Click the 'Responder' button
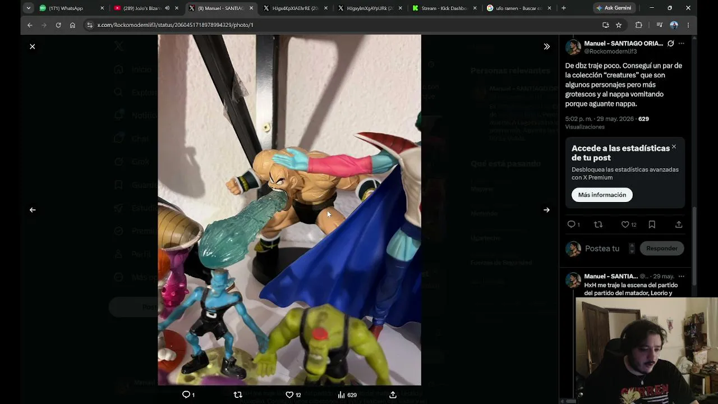718x404 pixels. [x=662, y=249]
